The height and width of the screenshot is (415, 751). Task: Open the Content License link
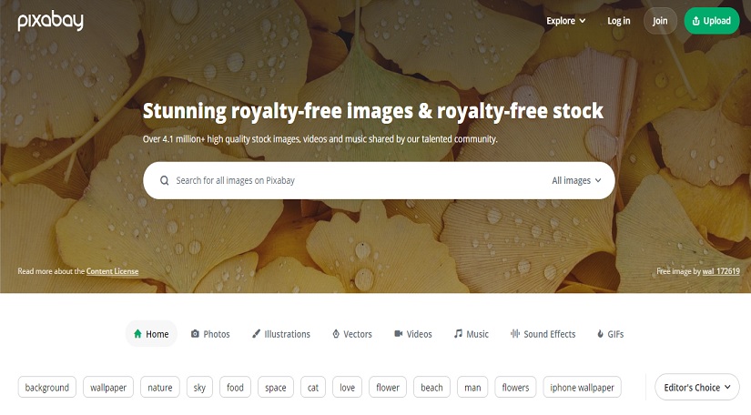[112, 271]
